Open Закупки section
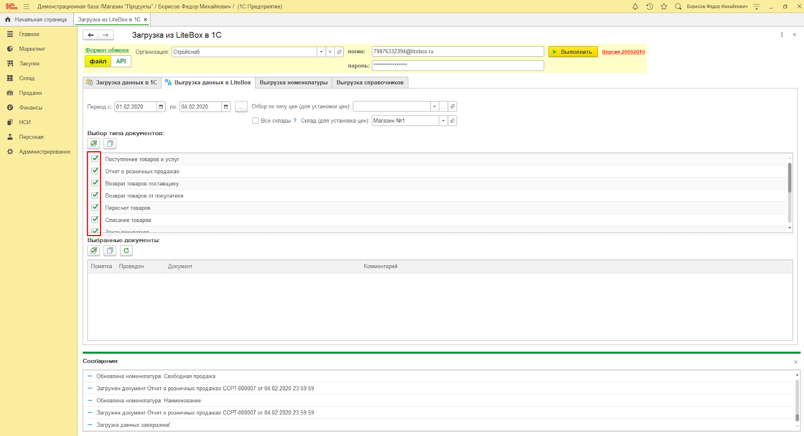 coord(29,64)
